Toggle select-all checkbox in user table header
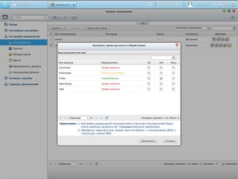 tap(51, 34)
